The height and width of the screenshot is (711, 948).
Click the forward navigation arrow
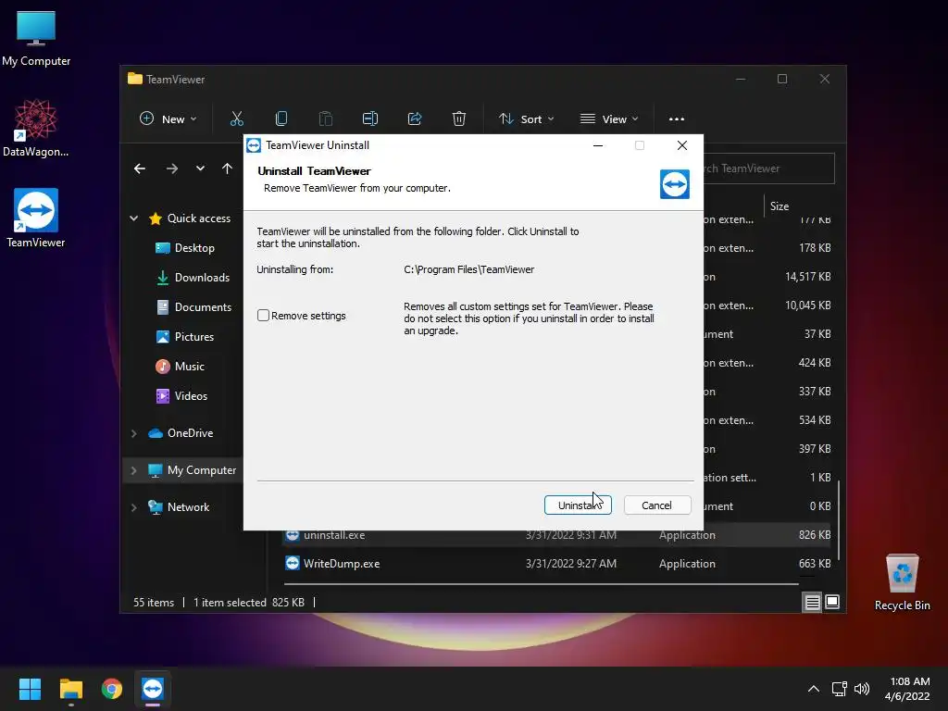point(172,168)
